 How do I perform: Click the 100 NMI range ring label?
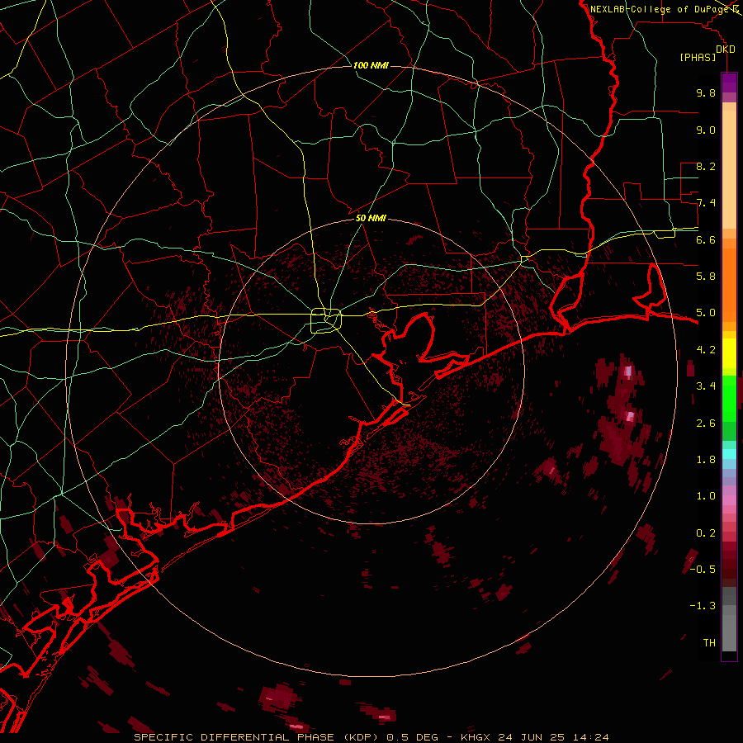click(x=371, y=65)
